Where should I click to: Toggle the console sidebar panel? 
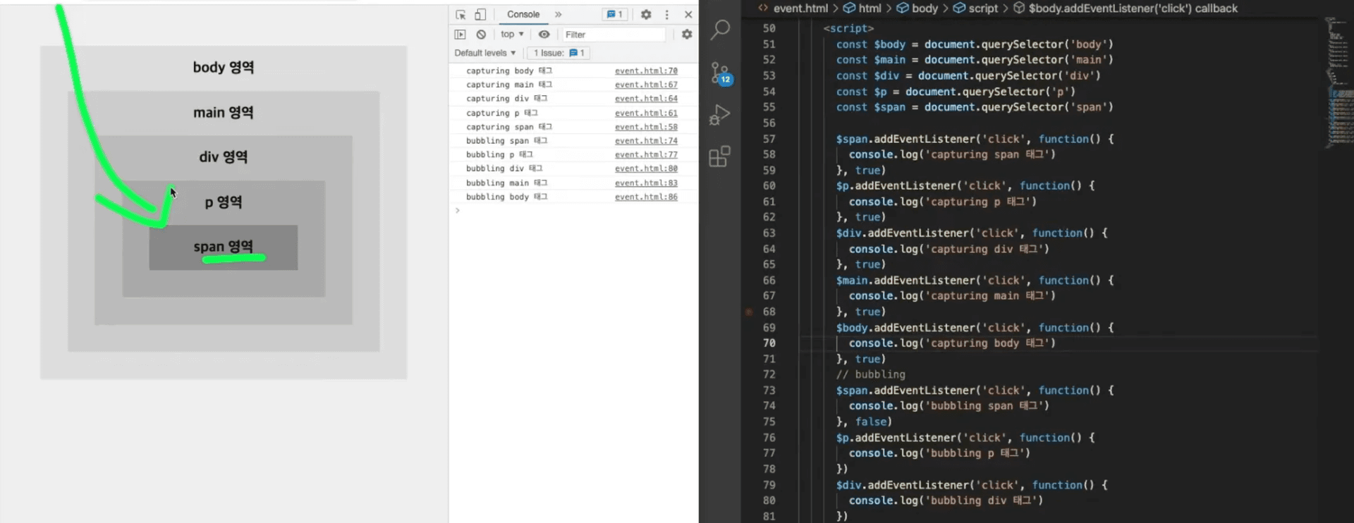[x=461, y=35]
